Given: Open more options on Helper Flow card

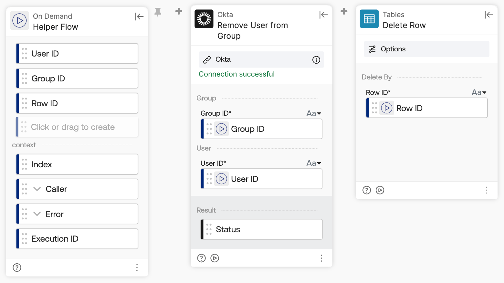Looking at the screenshot, I should pyautogui.click(x=137, y=267).
